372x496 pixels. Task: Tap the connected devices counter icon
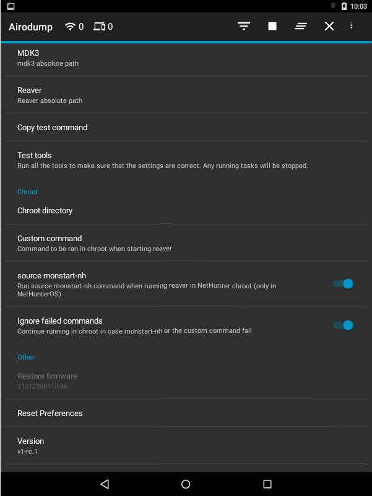pyautogui.click(x=99, y=27)
